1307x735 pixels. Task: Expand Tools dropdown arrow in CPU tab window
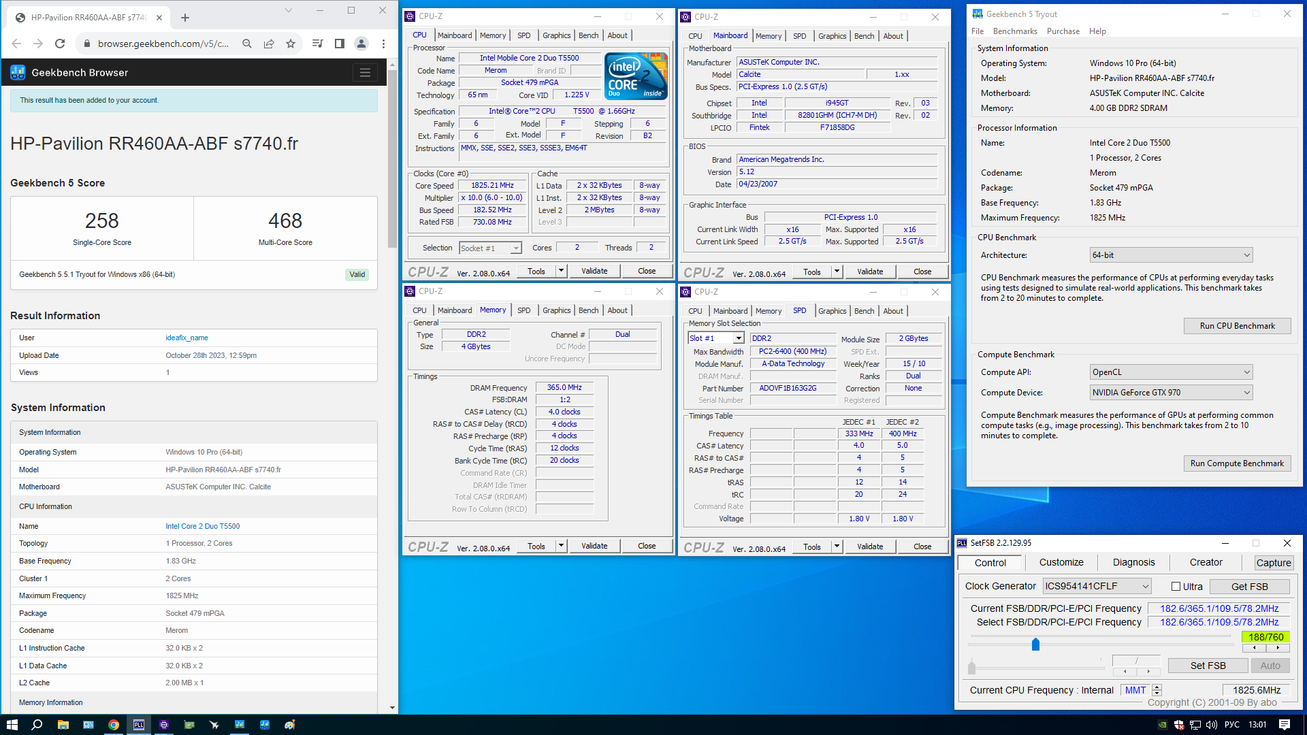[x=561, y=271]
